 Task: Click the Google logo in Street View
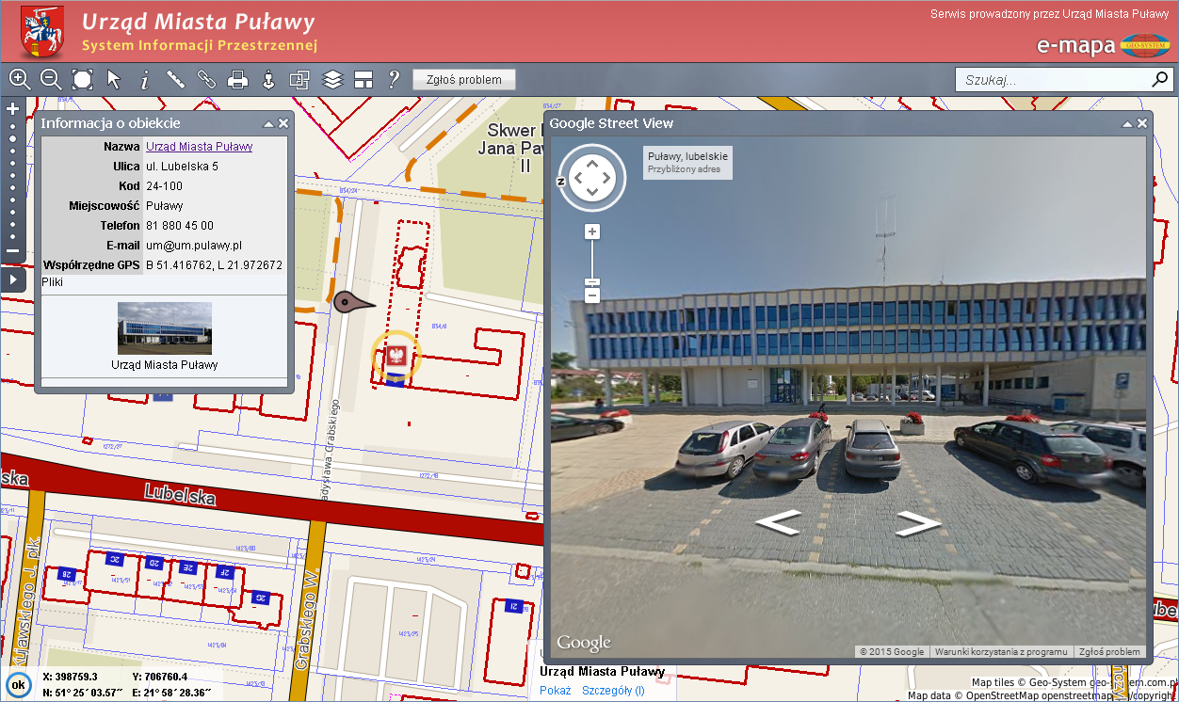[584, 644]
